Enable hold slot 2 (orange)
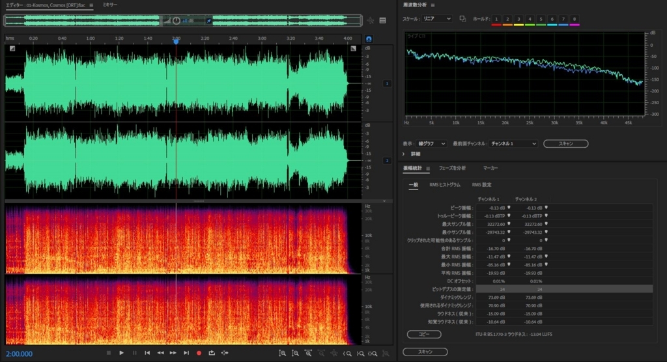Viewport: 667px width, 362px height. [x=507, y=19]
